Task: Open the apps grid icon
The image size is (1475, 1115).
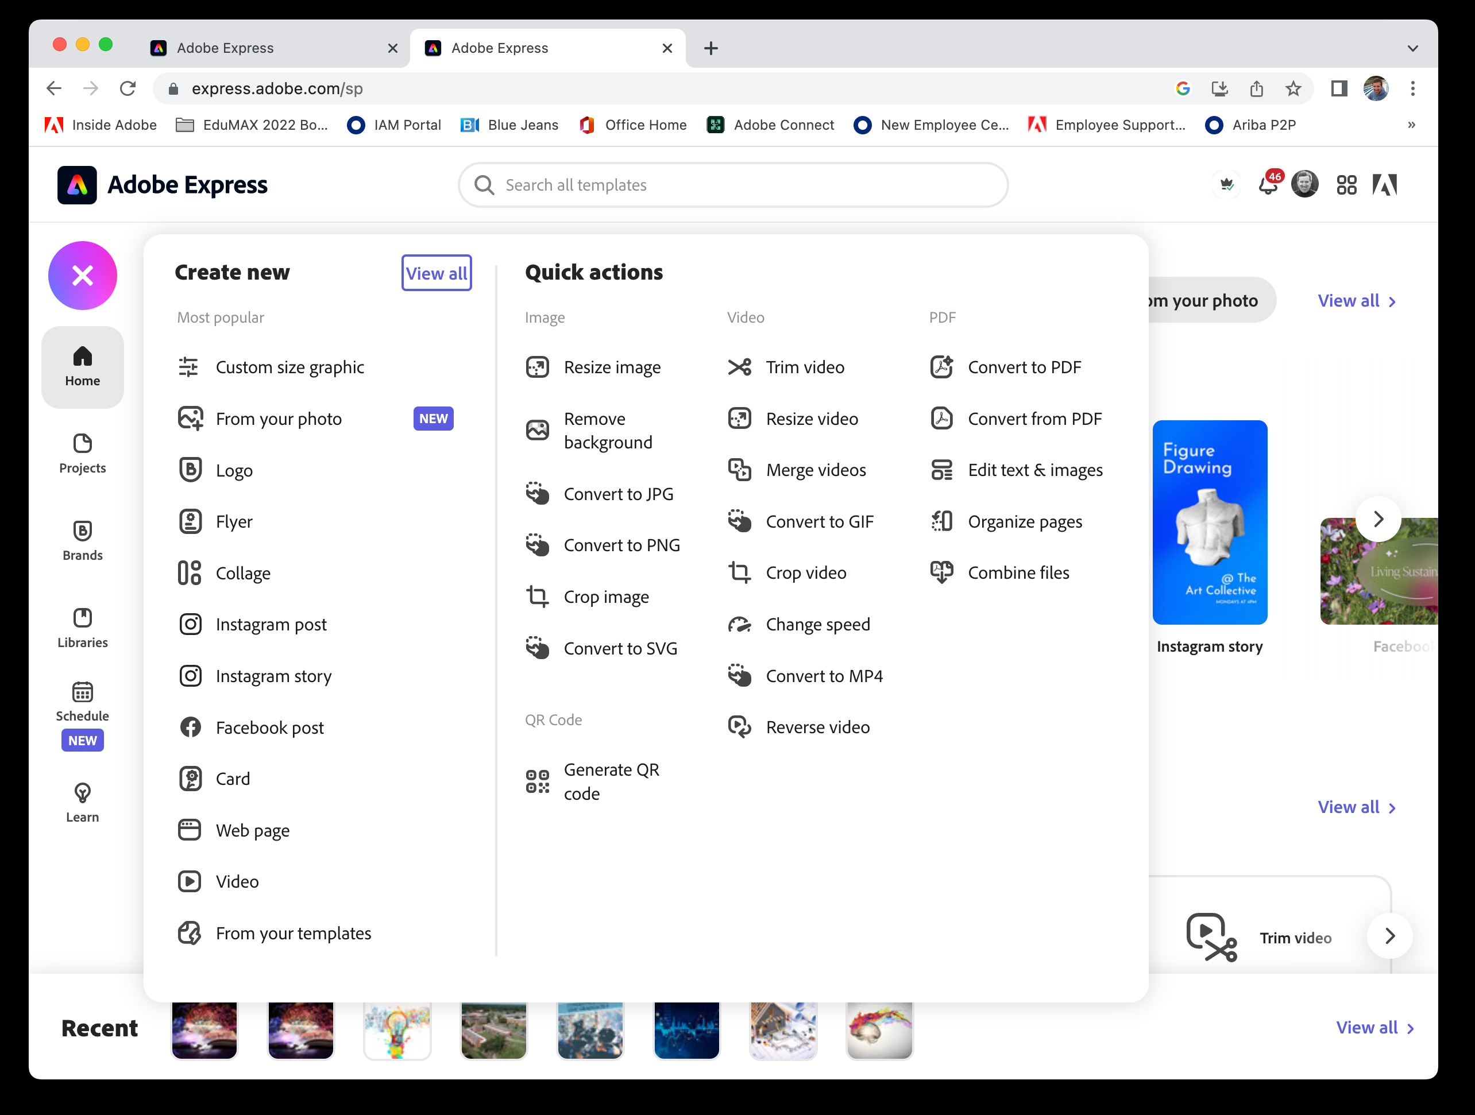Action: point(1346,185)
